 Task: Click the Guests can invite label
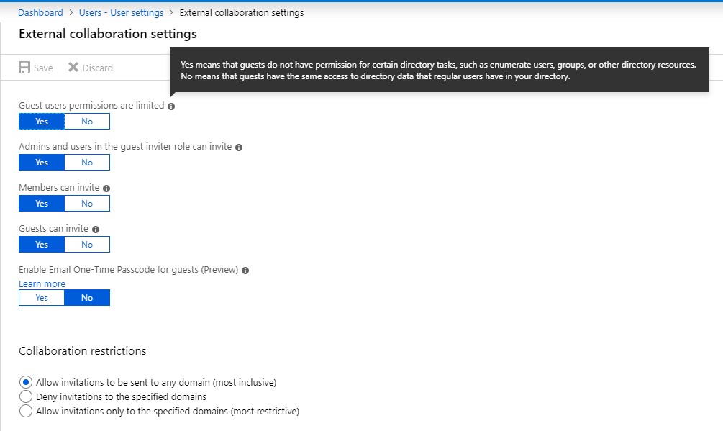53,229
